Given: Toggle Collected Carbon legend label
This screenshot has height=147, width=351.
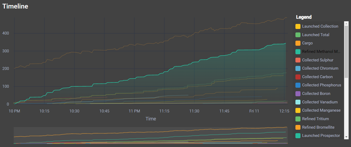Looking at the screenshot, I should point(317,77).
